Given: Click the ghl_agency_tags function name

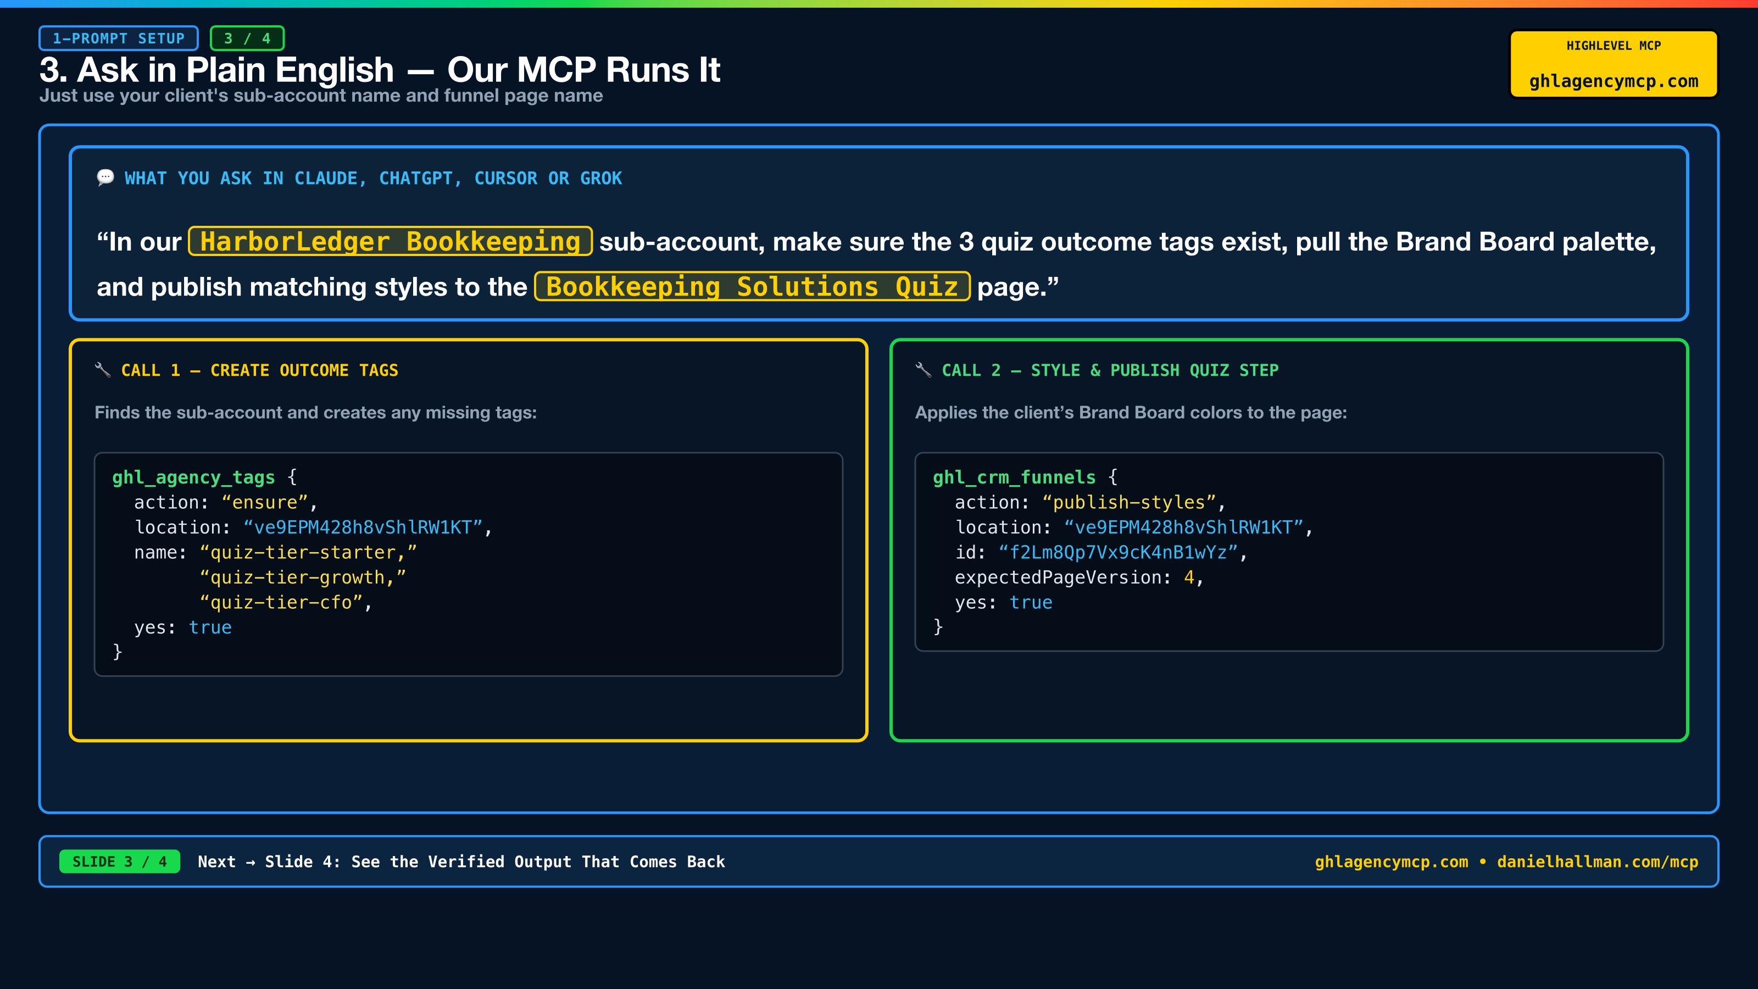Looking at the screenshot, I should (193, 477).
